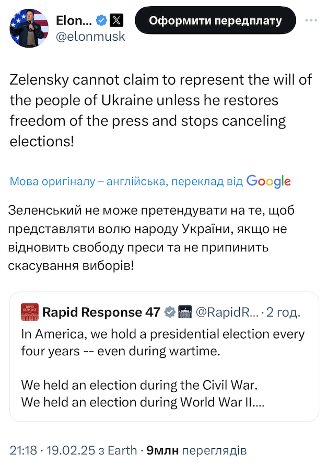This screenshot has width=327, height=466.
Task: Click the 2 год. timestamp of quoted post
Action: click(x=283, y=312)
